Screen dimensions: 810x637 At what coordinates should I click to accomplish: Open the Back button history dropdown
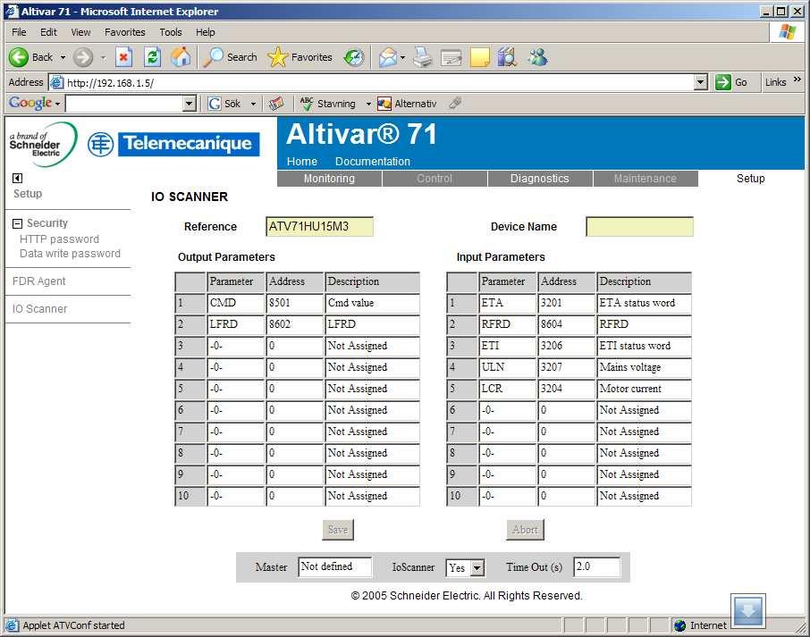(63, 57)
